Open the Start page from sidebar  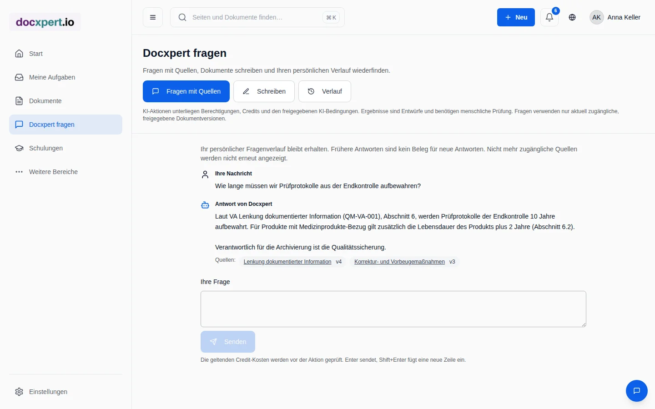[65, 54]
